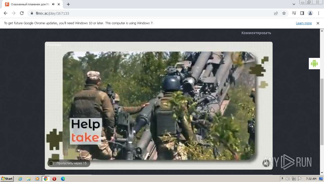Screen dimensions: 324x182
Task: Show hidden system tray icons
Action: [282, 179]
